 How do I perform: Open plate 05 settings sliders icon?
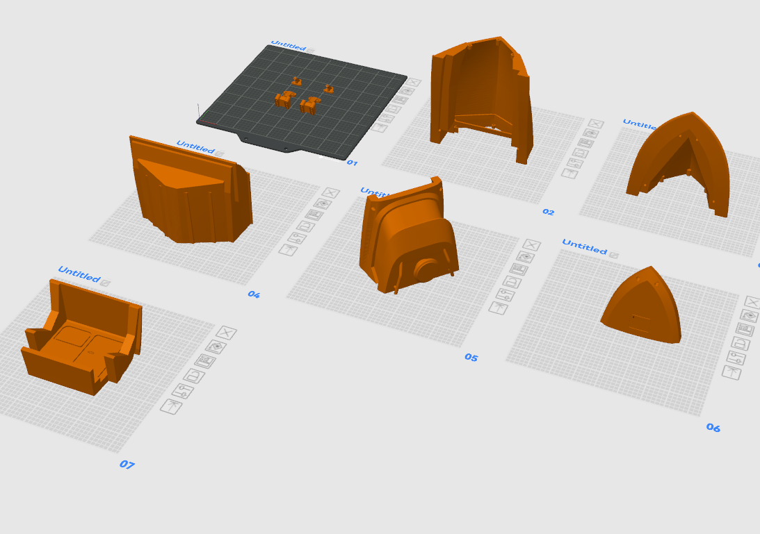[505, 294]
